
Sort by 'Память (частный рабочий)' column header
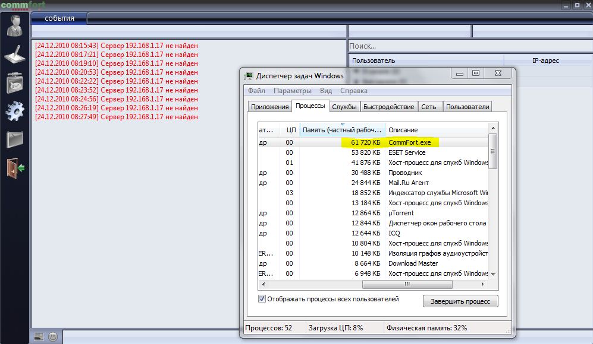(x=342, y=130)
